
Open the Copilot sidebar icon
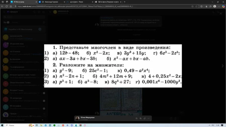click(x=223, y=6)
